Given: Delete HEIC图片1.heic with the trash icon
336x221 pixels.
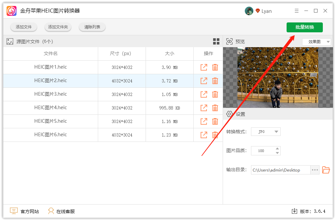Looking at the screenshot, I should 215,67.
